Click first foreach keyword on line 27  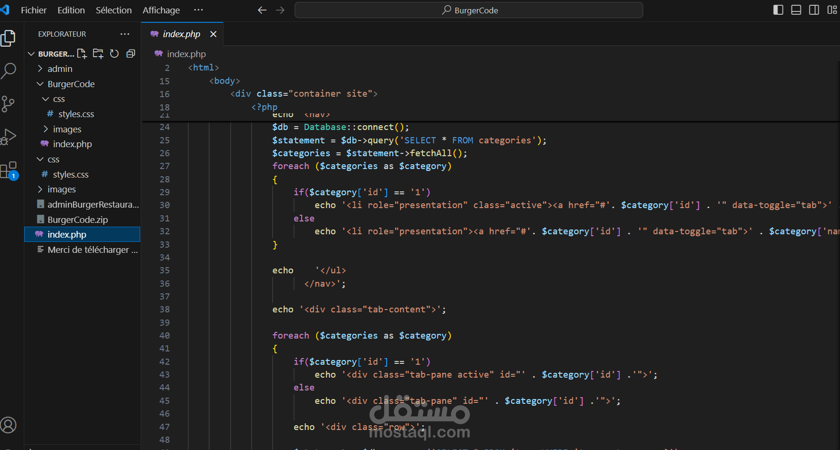tap(290, 166)
